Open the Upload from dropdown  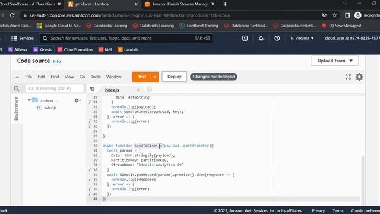click(x=335, y=61)
